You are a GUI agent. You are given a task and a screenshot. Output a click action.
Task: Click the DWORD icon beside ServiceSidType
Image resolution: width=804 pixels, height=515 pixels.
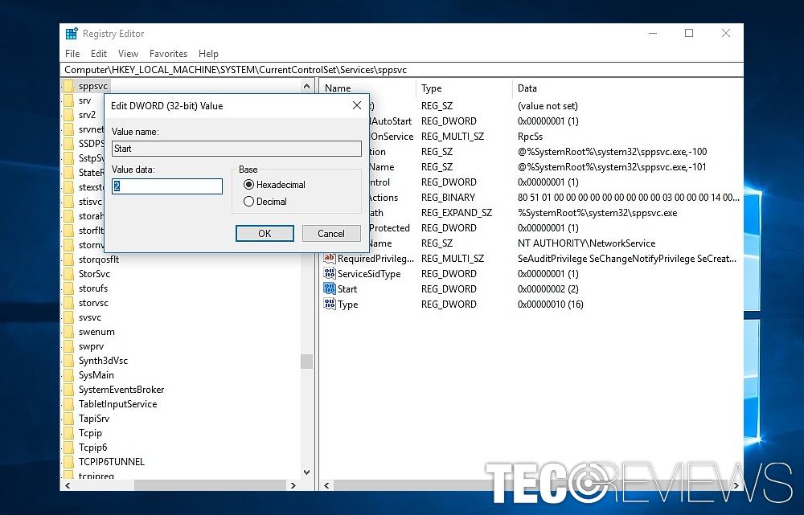coord(329,274)
